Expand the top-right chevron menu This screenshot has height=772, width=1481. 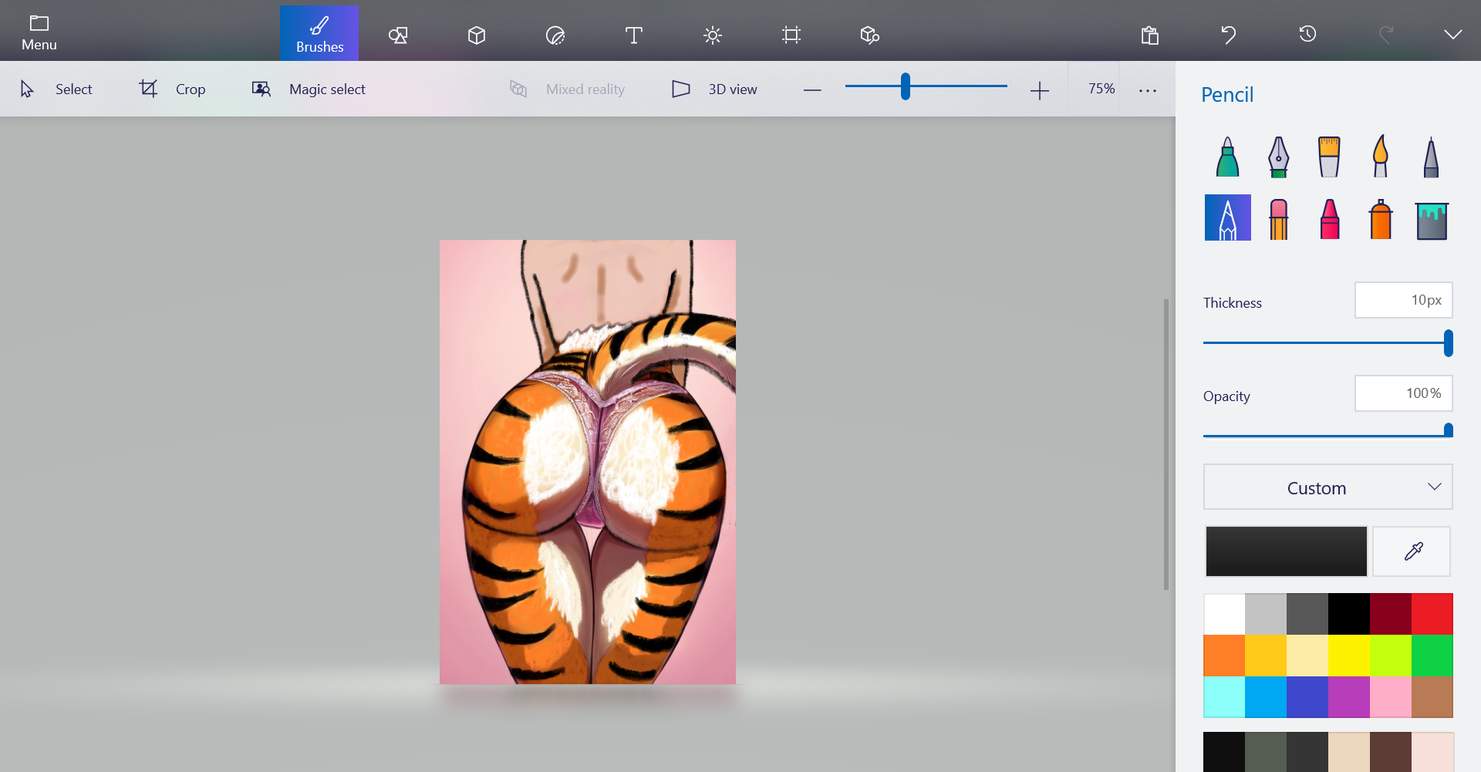1452,35
